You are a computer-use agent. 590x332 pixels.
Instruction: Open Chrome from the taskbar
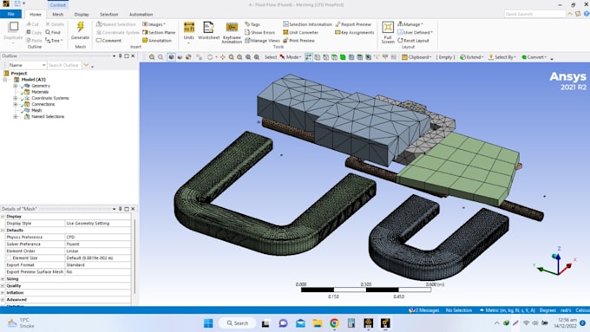pos(334,323)
